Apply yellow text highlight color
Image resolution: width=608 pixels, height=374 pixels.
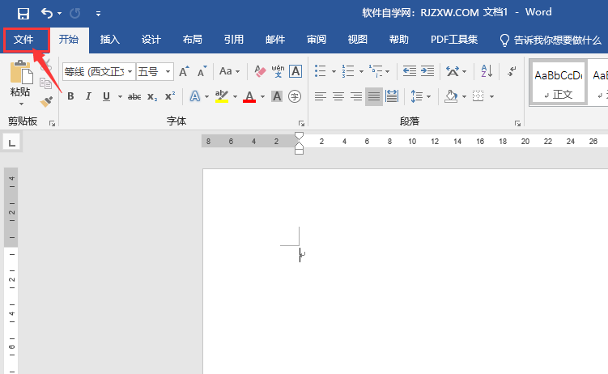click(221, 96)
